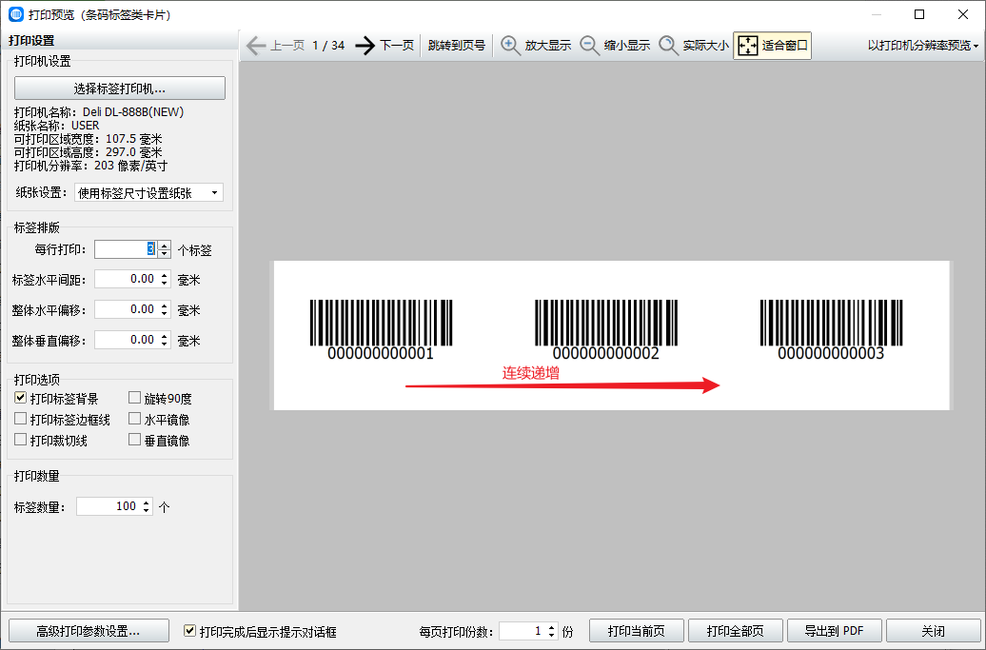
Task: Click 选择标签打印机 button
Action: [120, 88]
